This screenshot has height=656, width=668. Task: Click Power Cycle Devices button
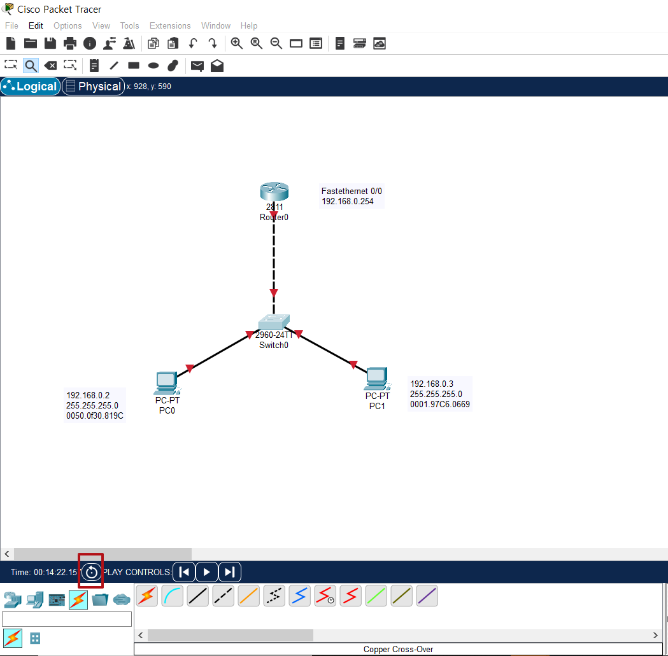(91, 572)
